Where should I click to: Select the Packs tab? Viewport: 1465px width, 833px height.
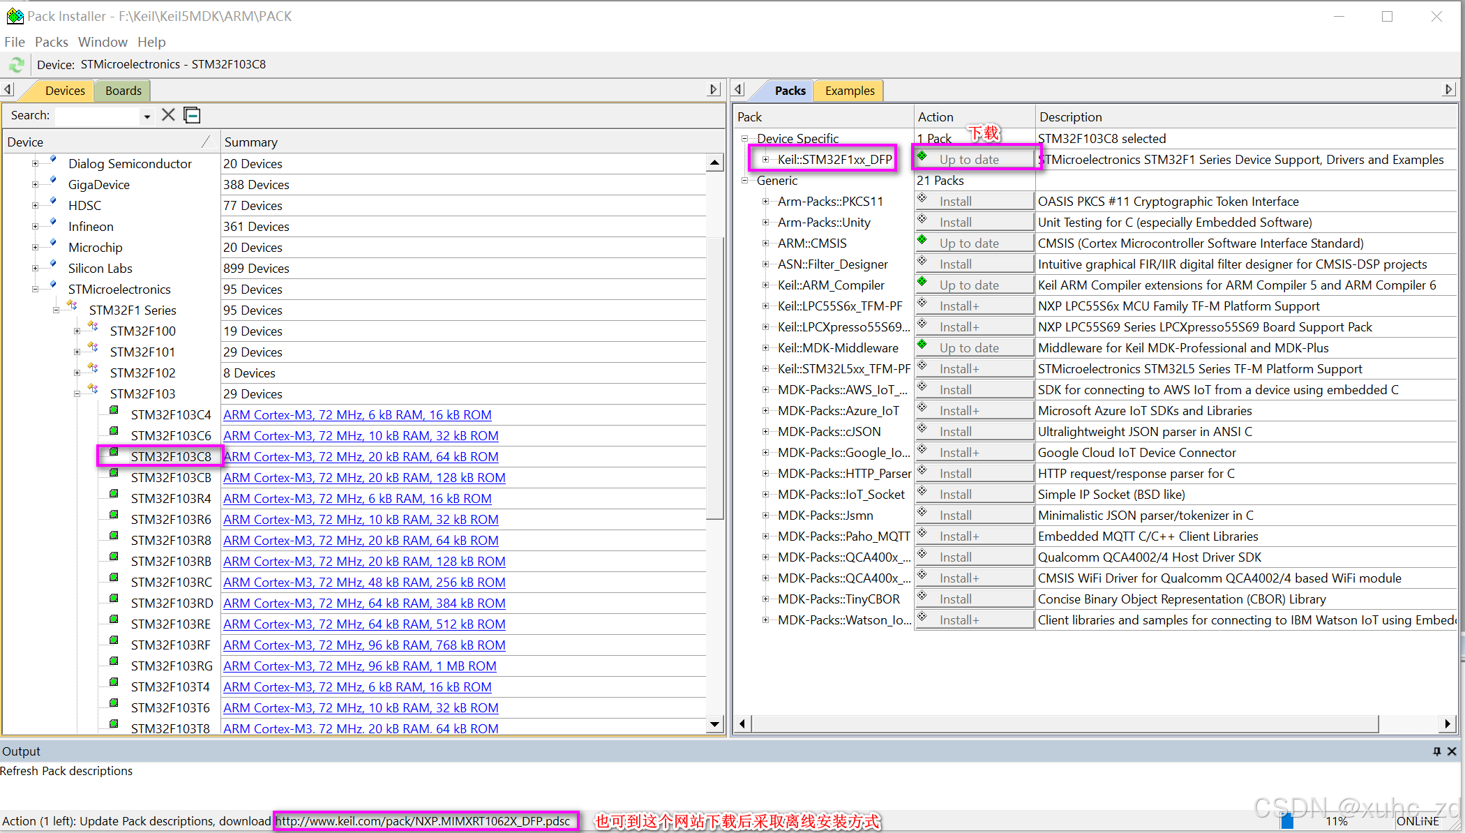(x=790, y=91)
